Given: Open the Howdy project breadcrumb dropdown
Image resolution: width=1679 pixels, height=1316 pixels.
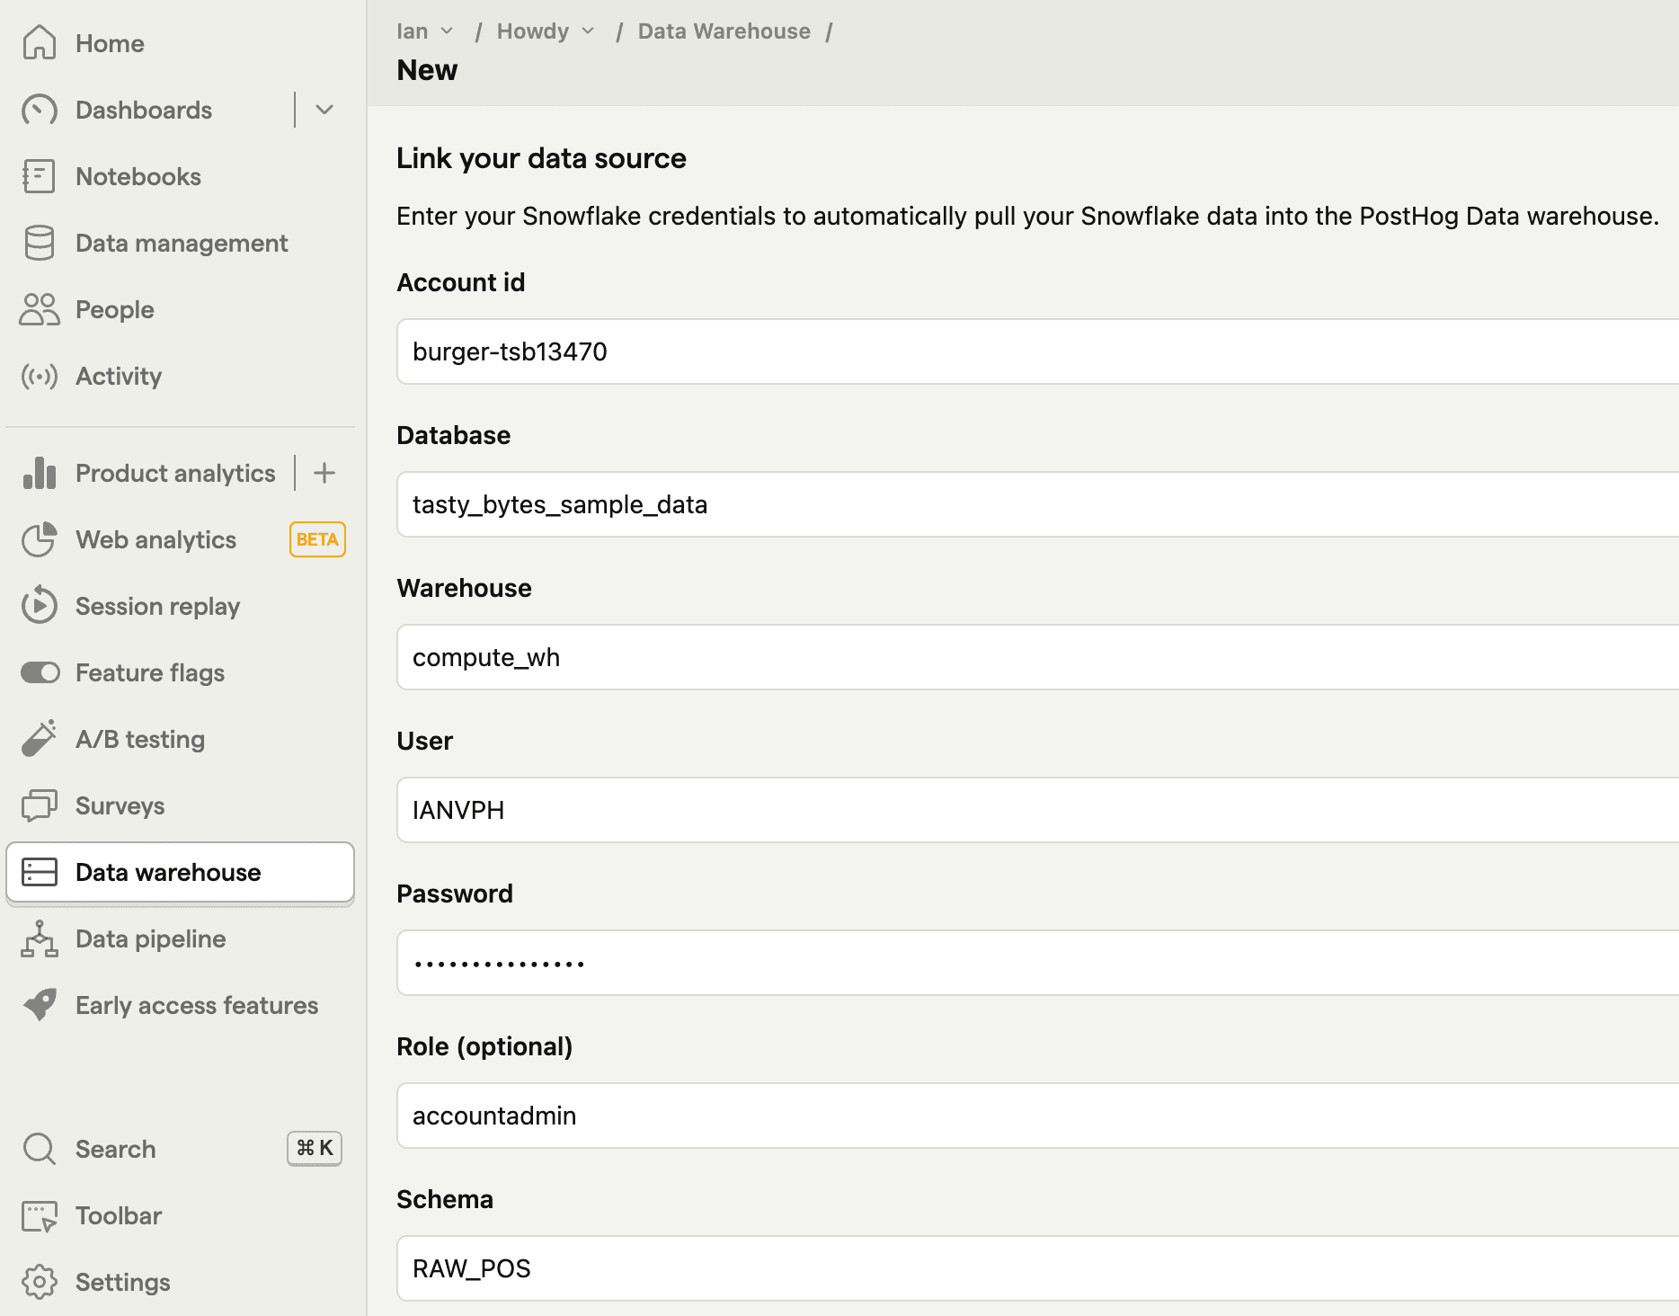Looking at the screenshot, I should click(x=546, y=31).
